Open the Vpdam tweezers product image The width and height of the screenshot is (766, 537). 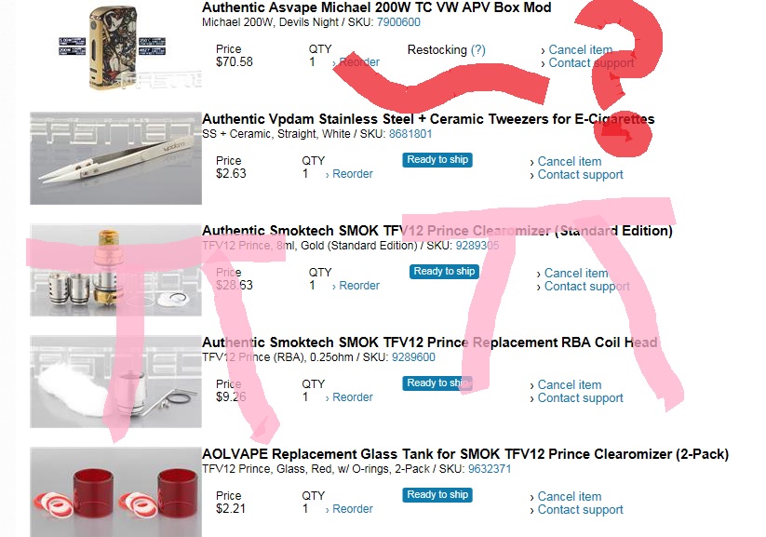(x=115, y=158)
